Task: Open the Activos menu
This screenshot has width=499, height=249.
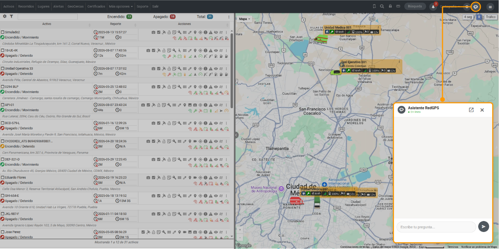Action: pyautogui.click(x=9, y=6)
